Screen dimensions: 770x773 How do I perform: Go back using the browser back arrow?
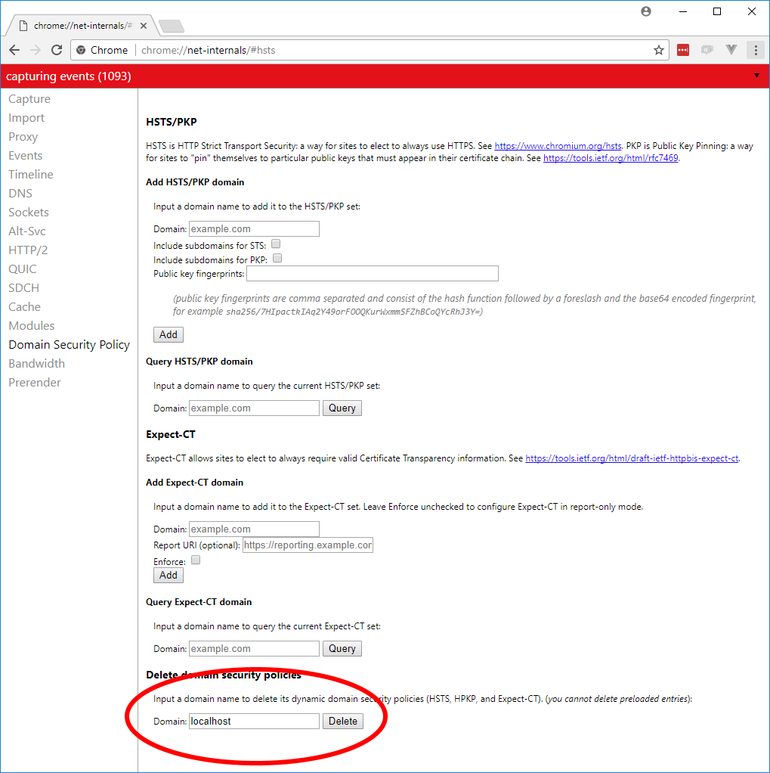[14, 50]
